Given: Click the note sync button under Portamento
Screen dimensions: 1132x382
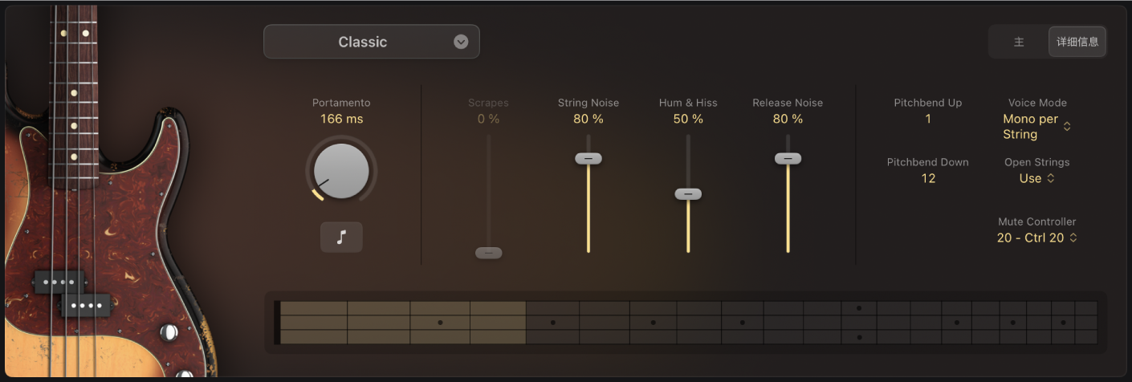Looking at the screenshot, I should [x=341, y=238].
